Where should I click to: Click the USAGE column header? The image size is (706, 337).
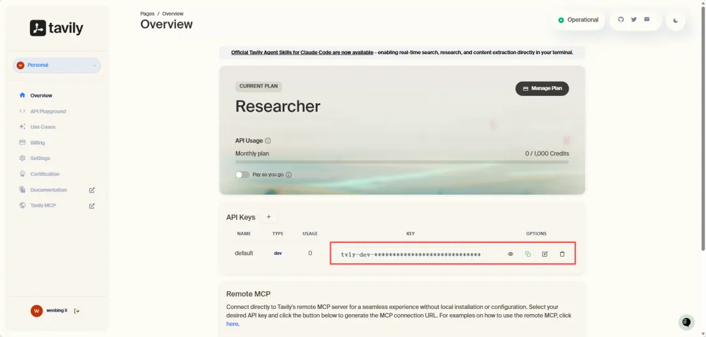[310, 234]
